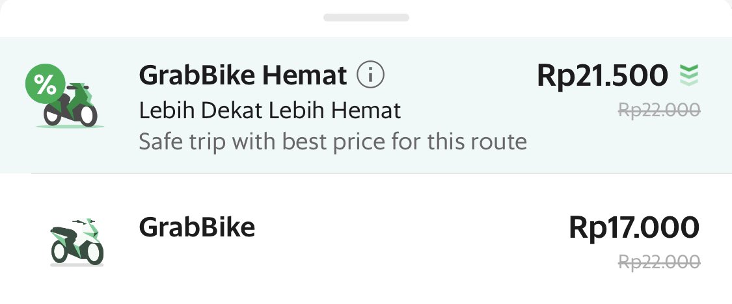
Task: Tap the Rp21.500 discounted fare
Action: coord(603,75)
